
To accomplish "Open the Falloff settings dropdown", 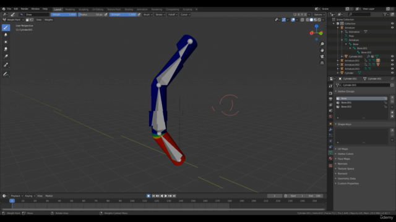I will pyautogui.click(x=173, y=15).
